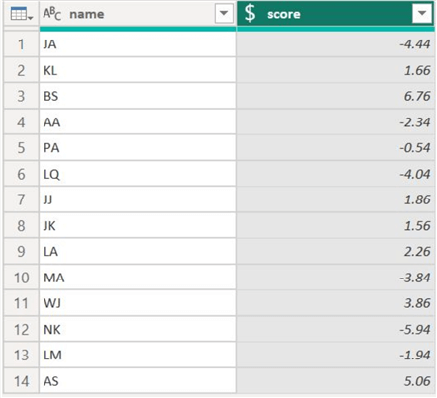Image resolution: width=437 pixels, height=398 pixels.
Task: Click the name cell 'MA'
Action: point(137,278)
